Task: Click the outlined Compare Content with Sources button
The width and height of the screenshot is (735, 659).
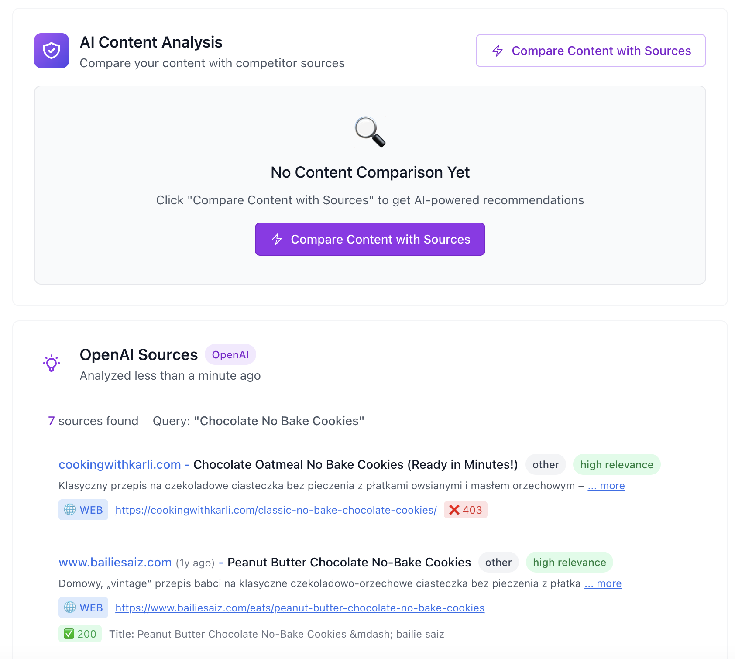Action: click(591, 51)
